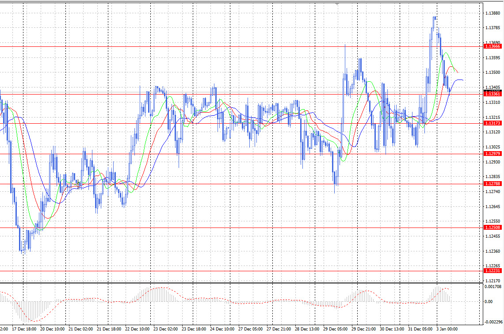This screenshot has width=504, height=334.
Task: Click the red 1.12231 price level label
Action: tap(493, 271)
